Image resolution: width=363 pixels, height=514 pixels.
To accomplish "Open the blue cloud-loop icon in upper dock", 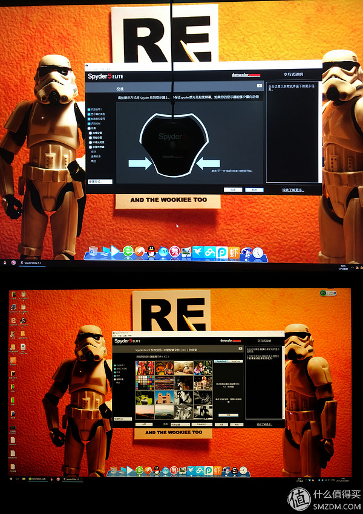I will (210, 252).
